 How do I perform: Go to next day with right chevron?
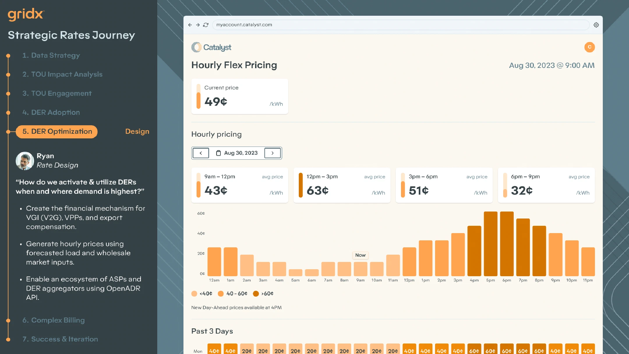tap(273, 153)
